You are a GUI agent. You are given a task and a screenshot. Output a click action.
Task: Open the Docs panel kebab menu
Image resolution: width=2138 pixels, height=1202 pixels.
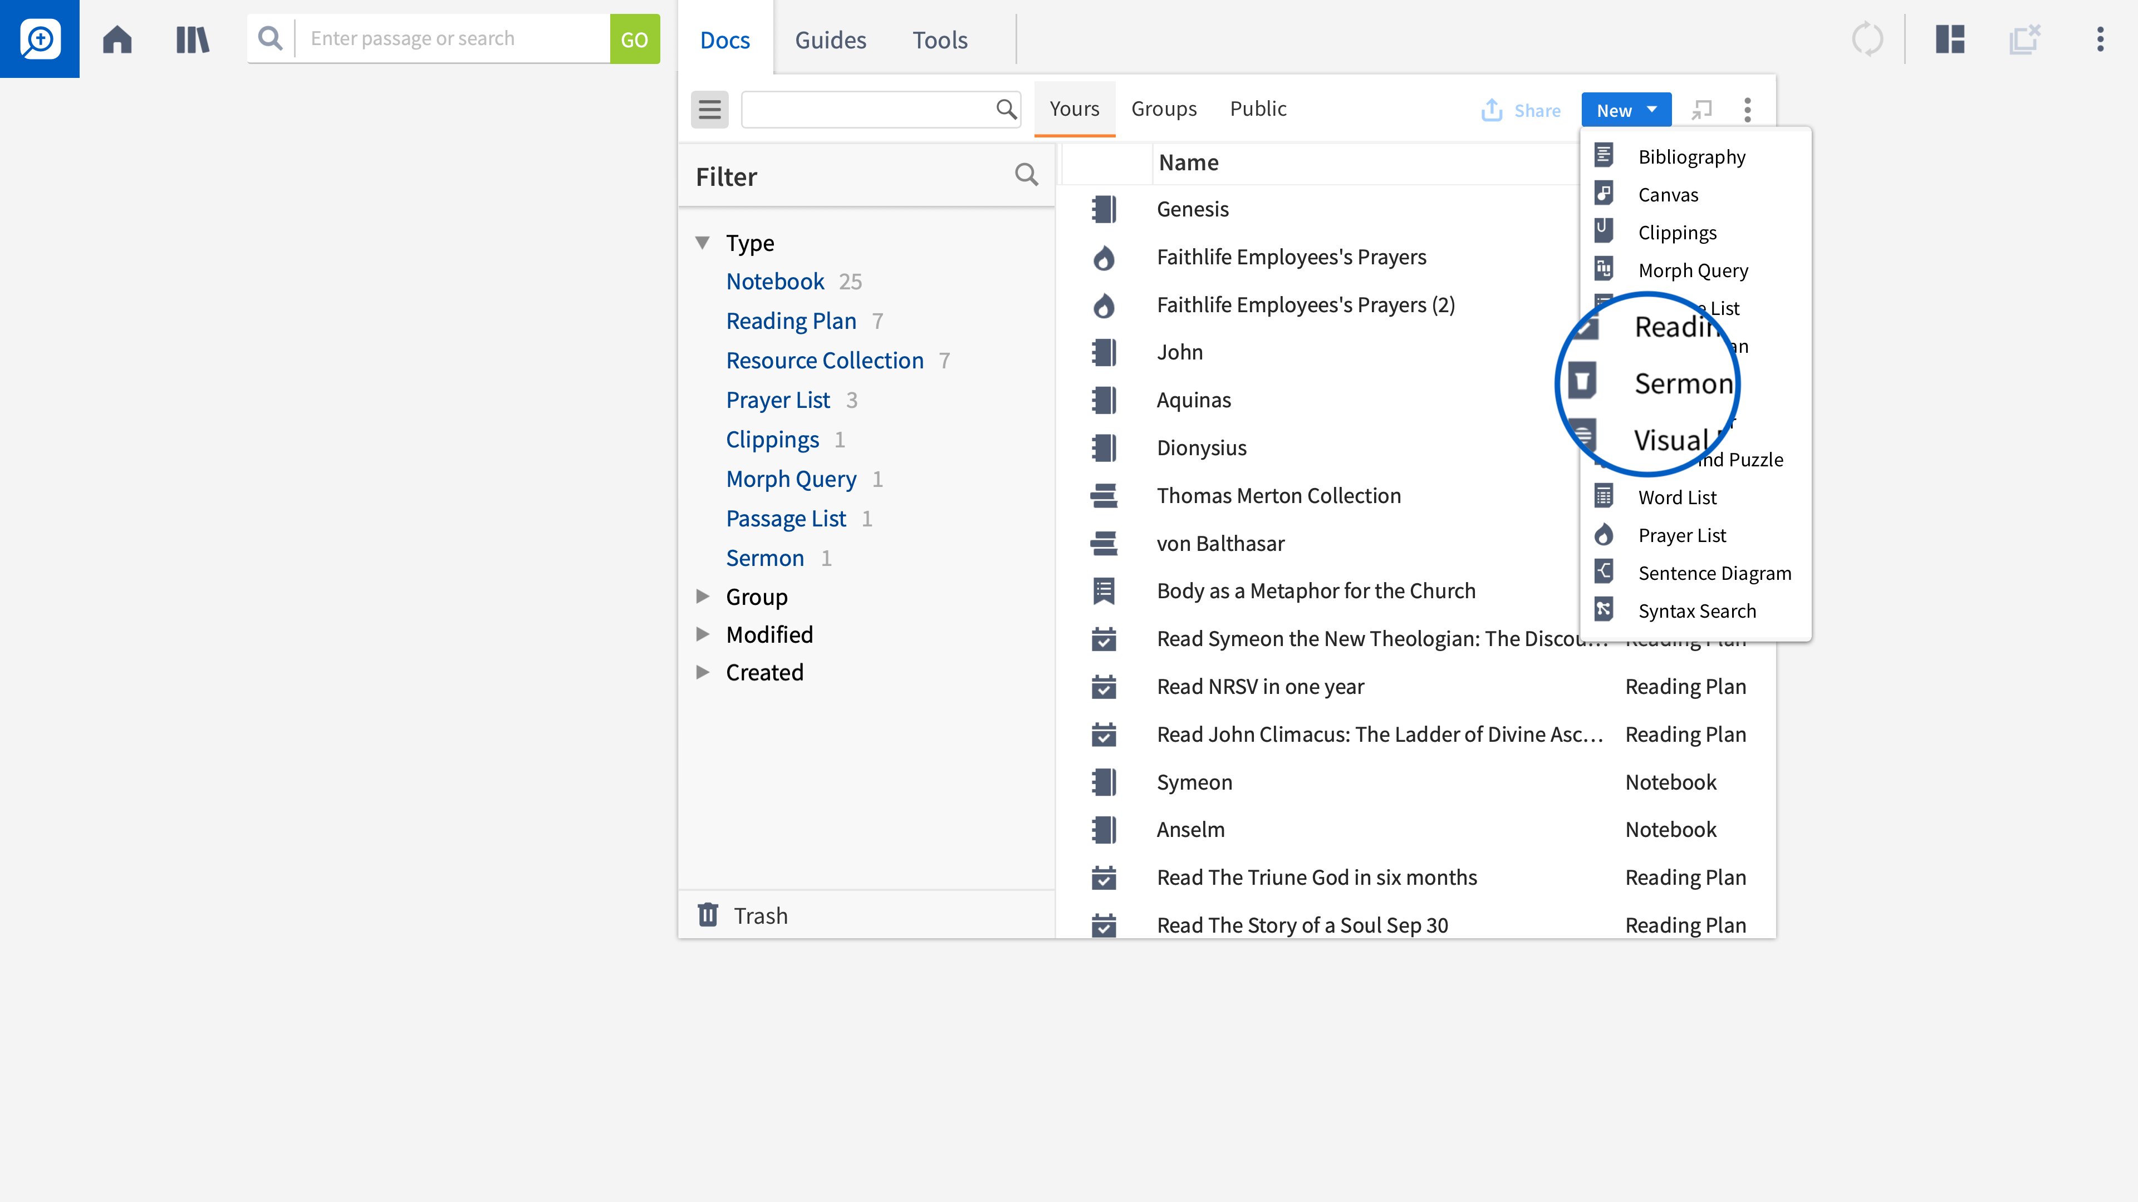1748,110
